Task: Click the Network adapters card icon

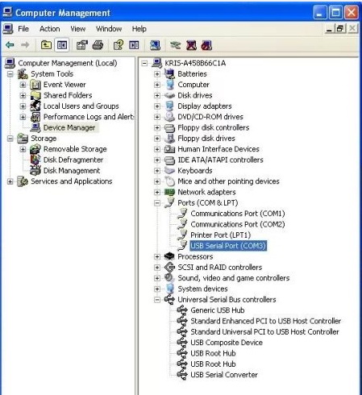Action: (169, 192)
